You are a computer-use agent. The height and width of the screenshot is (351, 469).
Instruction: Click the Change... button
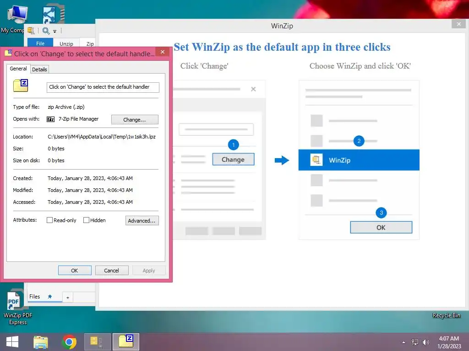pyautogui.click(x=135, y=119)
